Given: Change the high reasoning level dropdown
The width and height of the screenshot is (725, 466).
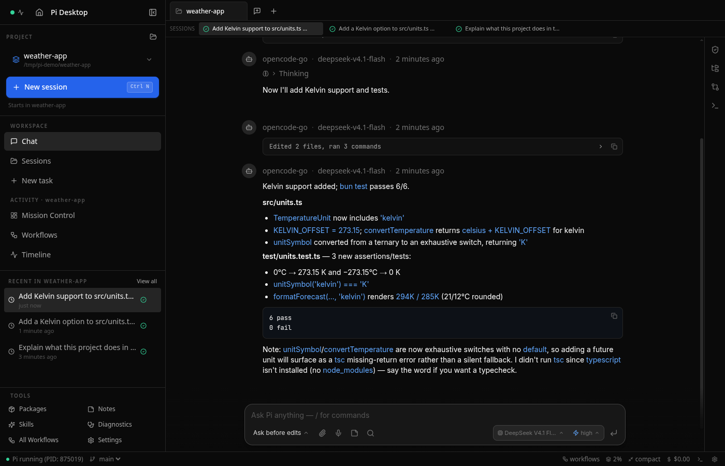Looking at the screenshot, I should pyautogui.click(x=586, y=433).
